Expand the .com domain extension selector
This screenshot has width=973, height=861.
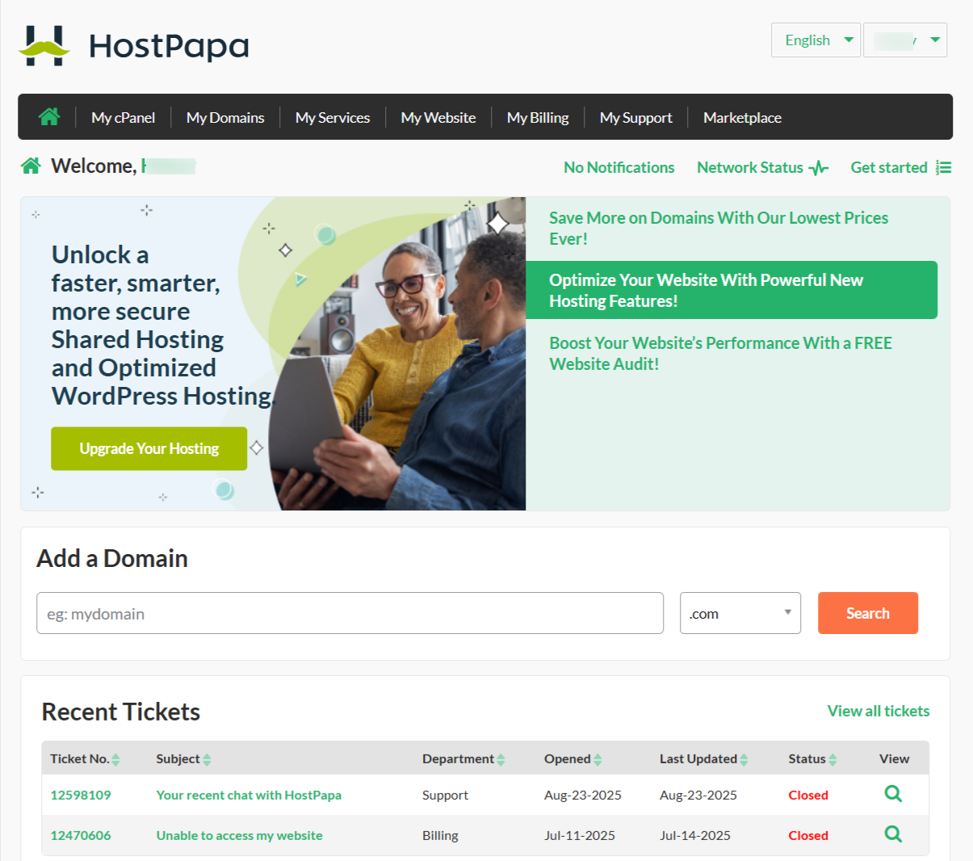click(740, 613)
